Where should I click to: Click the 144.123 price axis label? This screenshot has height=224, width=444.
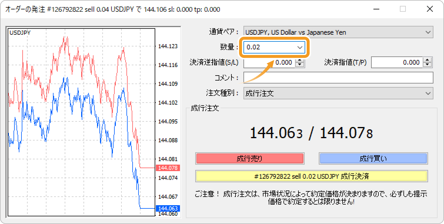click(x=168, y=46)
